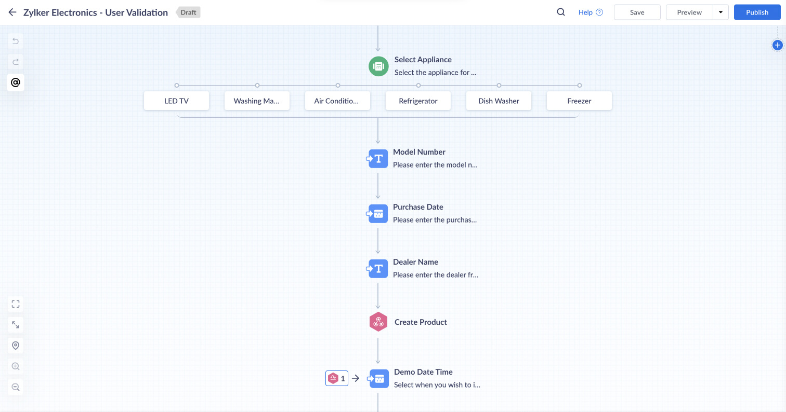Screen dimensions: 786x412
Task: Select the Dealer Name text input icon
Action: pos(378,268)
